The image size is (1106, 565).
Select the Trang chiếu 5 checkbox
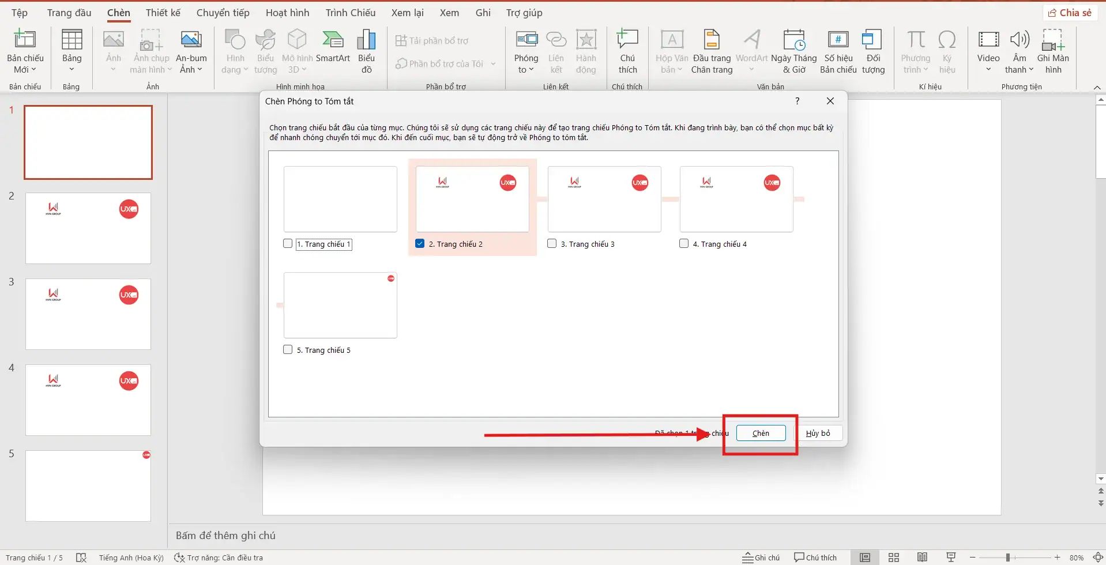(288, 349)
